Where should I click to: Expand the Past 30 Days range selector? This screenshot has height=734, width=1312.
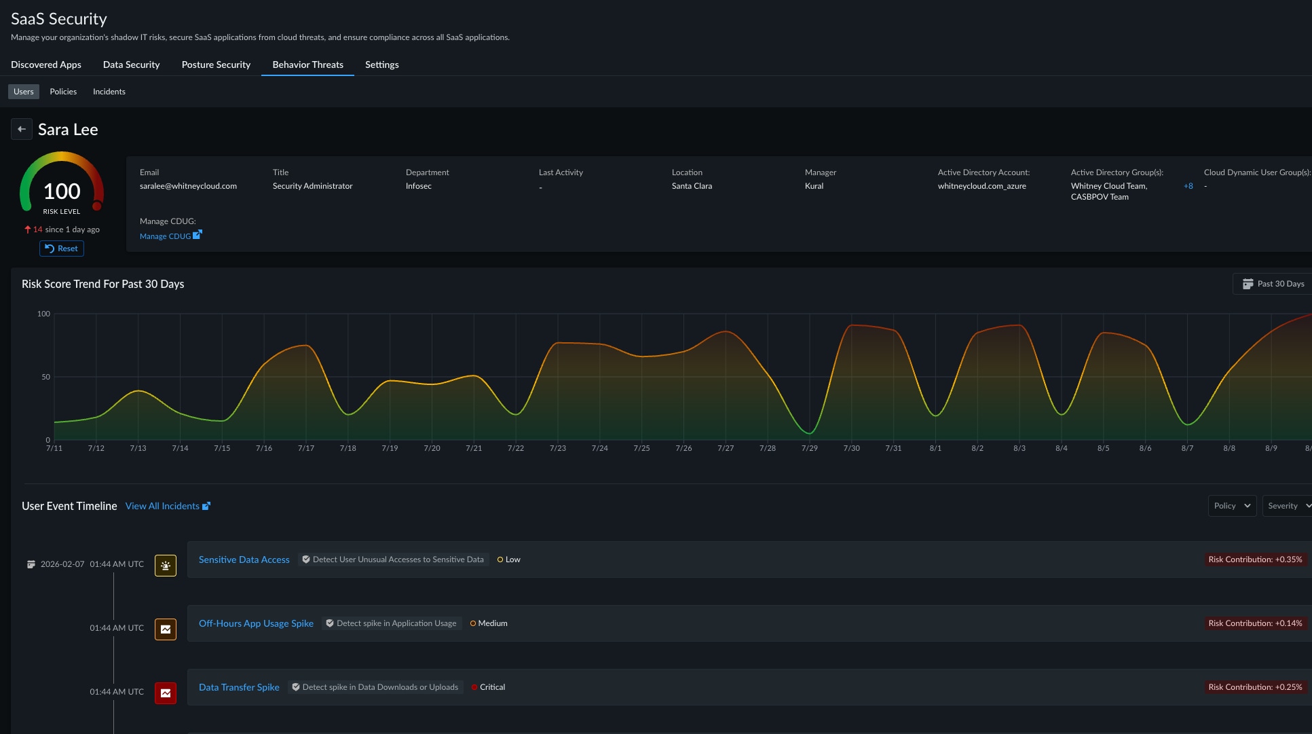tap(1273, 284)
